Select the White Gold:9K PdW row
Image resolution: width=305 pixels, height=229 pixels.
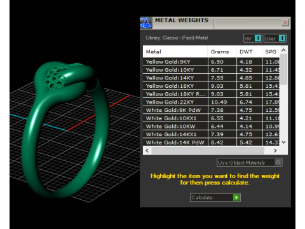pyautogui.click(x=211, y=110)
